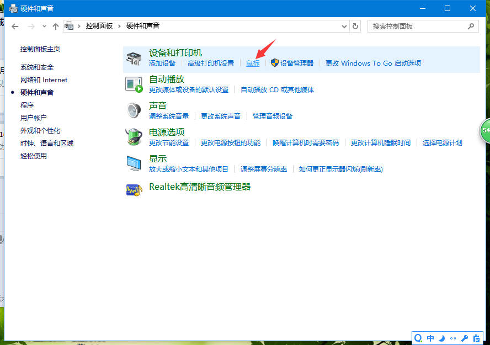Open 鼠标 settings link
Image resolution: width=490 pixels, height=345 pixels.
pos(252,63)
